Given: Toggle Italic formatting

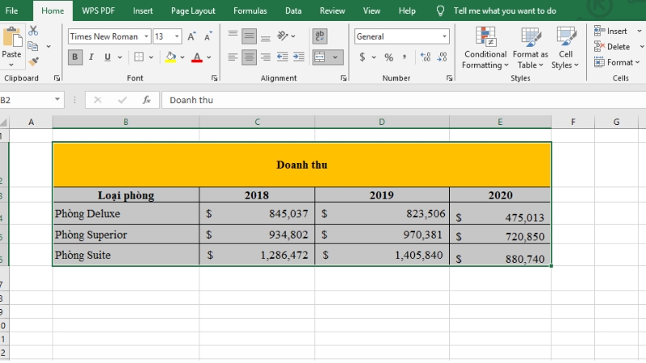Looking at the screenshot, I should click(91, 57).
